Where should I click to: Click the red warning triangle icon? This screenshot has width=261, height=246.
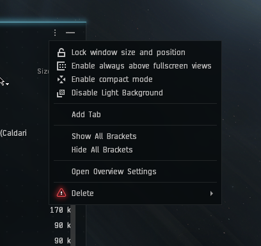[x=61, y=193]
